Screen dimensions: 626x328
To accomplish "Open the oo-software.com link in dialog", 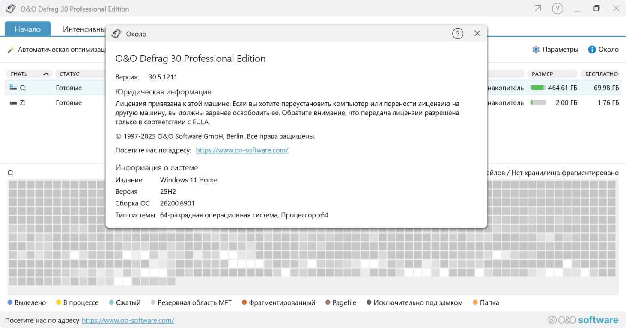I will pos(242,150).
